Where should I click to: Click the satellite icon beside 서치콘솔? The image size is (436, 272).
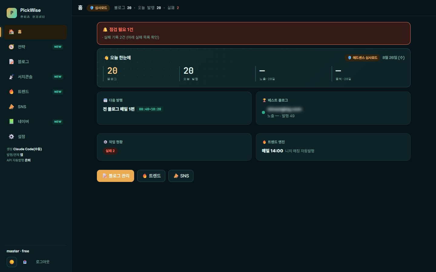click(x=11, y=77)
